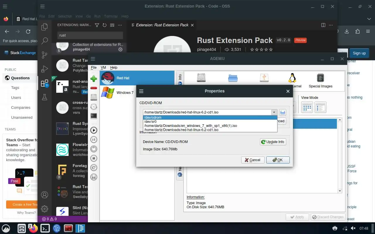Add a new VM with the green plus
This screenshot has height=234, width=375.
(x=94, y=79)
